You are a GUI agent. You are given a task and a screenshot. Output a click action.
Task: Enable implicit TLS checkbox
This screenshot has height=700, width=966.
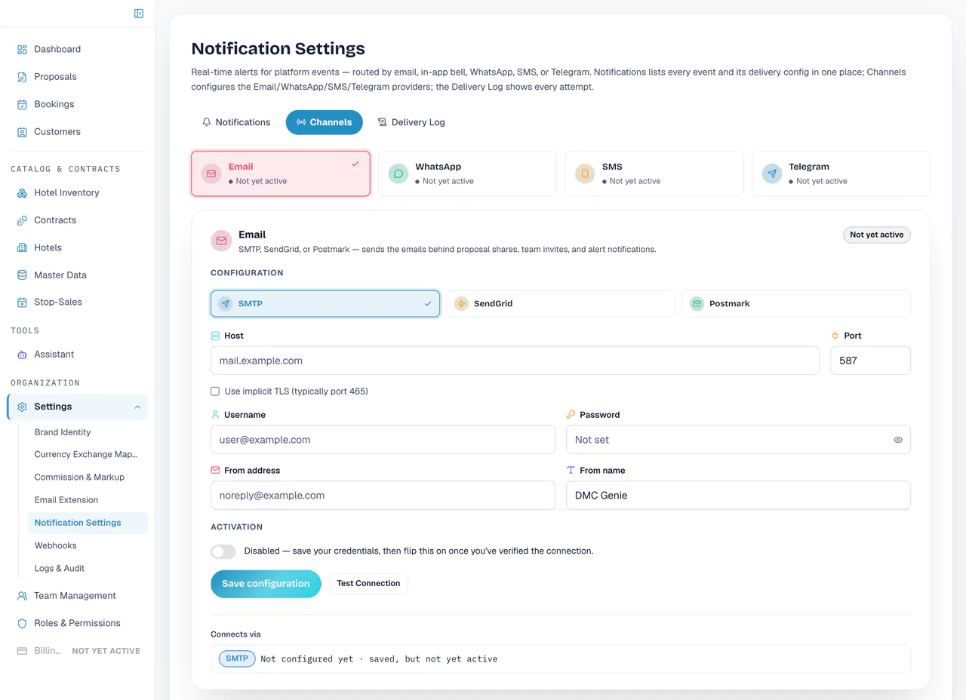(x=216, y=391)
